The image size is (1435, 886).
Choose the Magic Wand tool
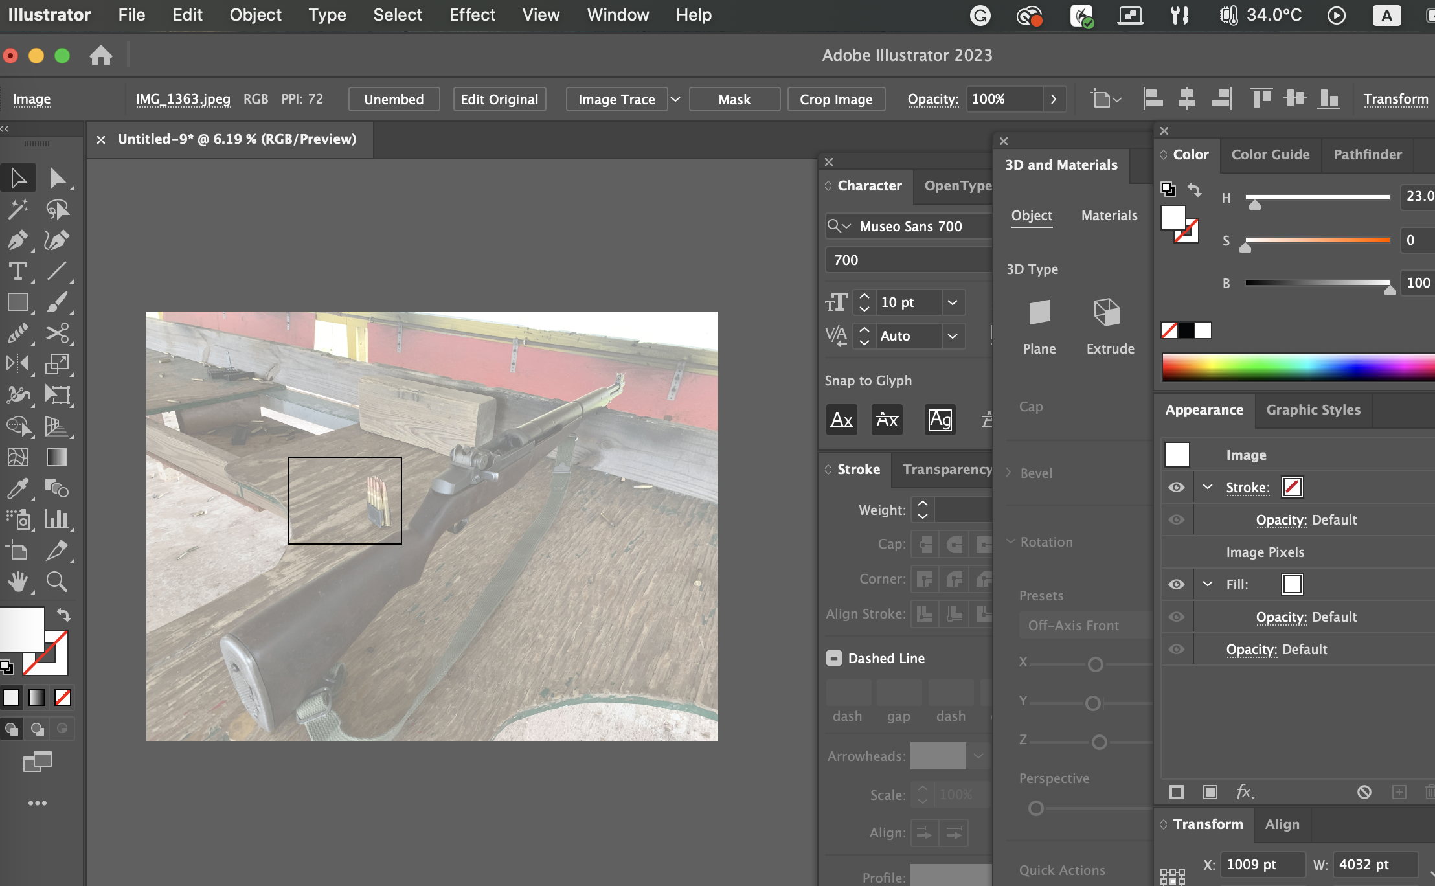pyautogui.click(x=17, y=209)
